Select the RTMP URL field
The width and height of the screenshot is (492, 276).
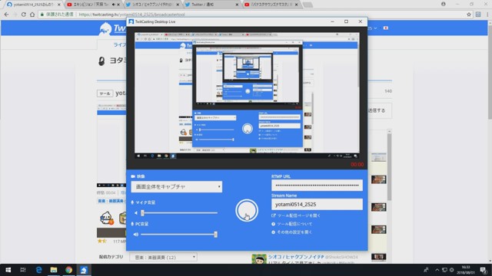coord(317,186)
